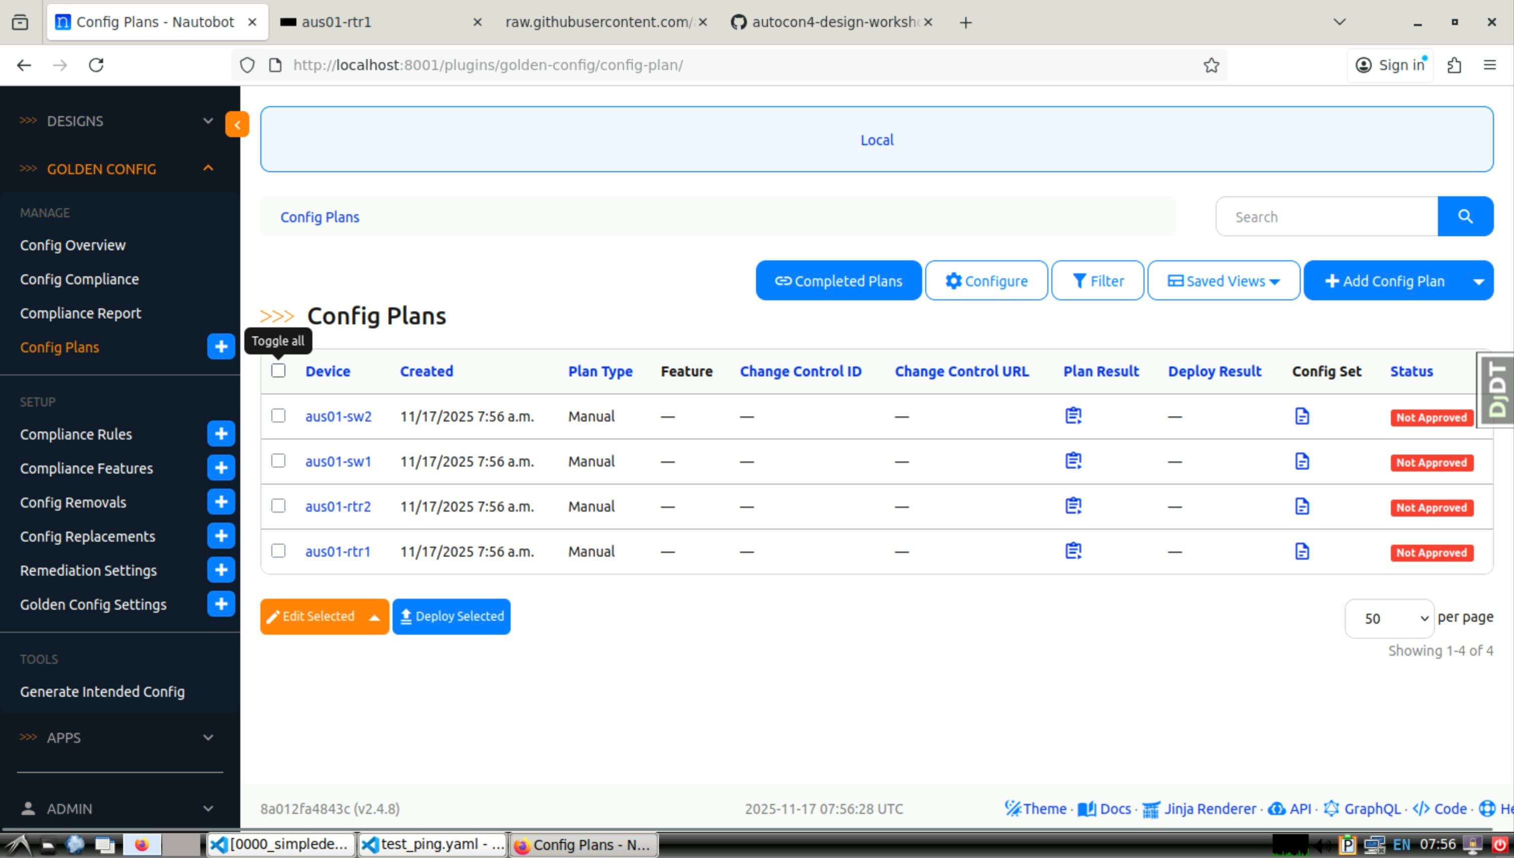Expand the DESIGNS sidebar section
Image resolution: width=1514 pixels, height=858 pixels.
pos(118,121)
